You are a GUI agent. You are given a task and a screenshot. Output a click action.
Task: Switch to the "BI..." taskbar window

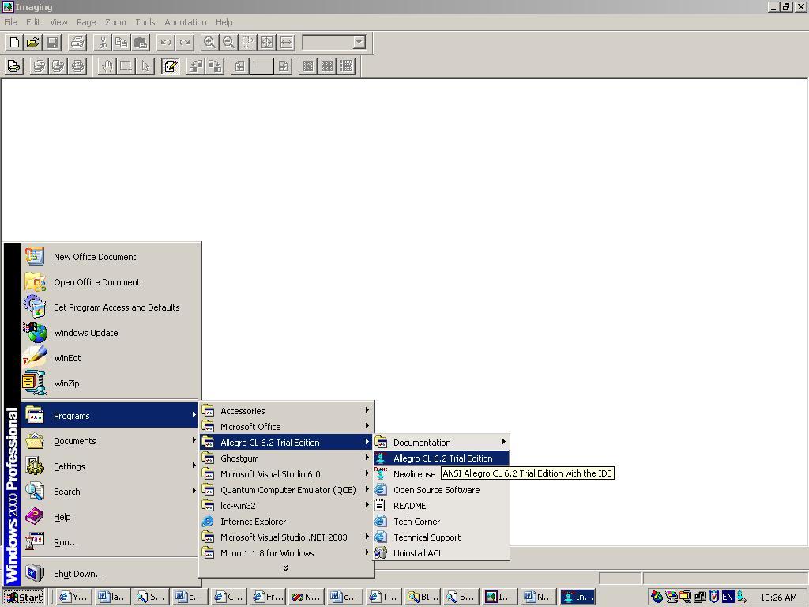tap(423, 598)
